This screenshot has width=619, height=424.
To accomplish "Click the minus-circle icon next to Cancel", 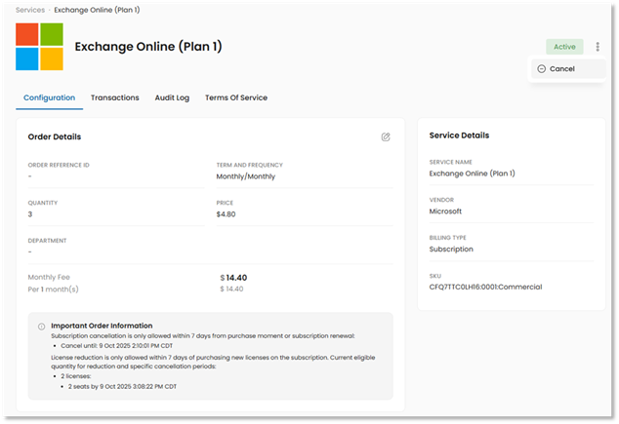I will tap(542, 69).
